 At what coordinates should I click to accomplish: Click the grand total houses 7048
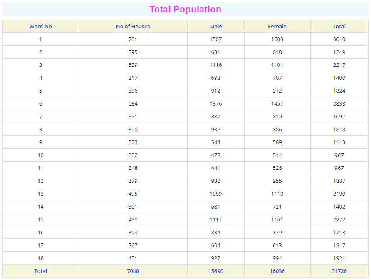[x=133, y=271]
